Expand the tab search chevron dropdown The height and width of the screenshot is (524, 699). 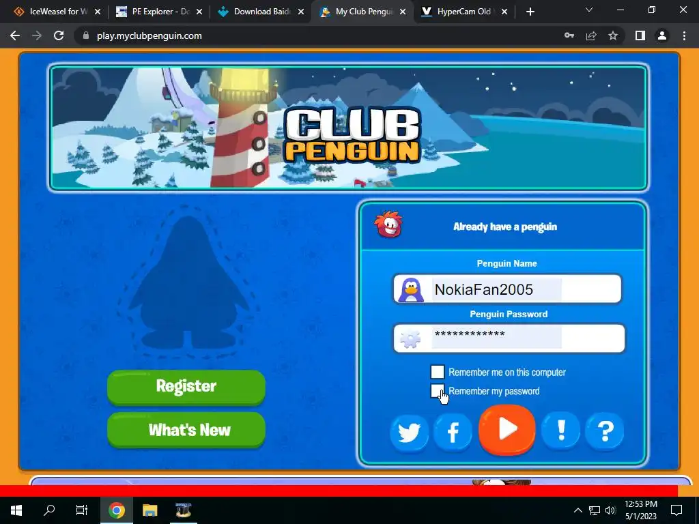tap(589, 10)
